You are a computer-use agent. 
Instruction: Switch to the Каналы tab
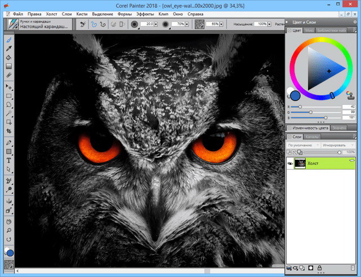click(311, 137)
